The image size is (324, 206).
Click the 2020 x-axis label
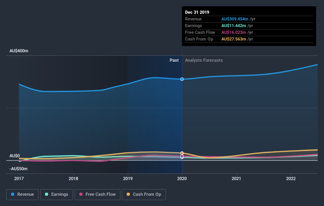click(182, 178)
